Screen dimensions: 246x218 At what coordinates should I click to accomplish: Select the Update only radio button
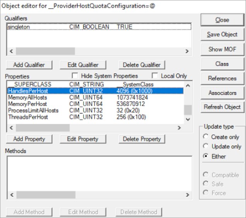pos(206,146)
